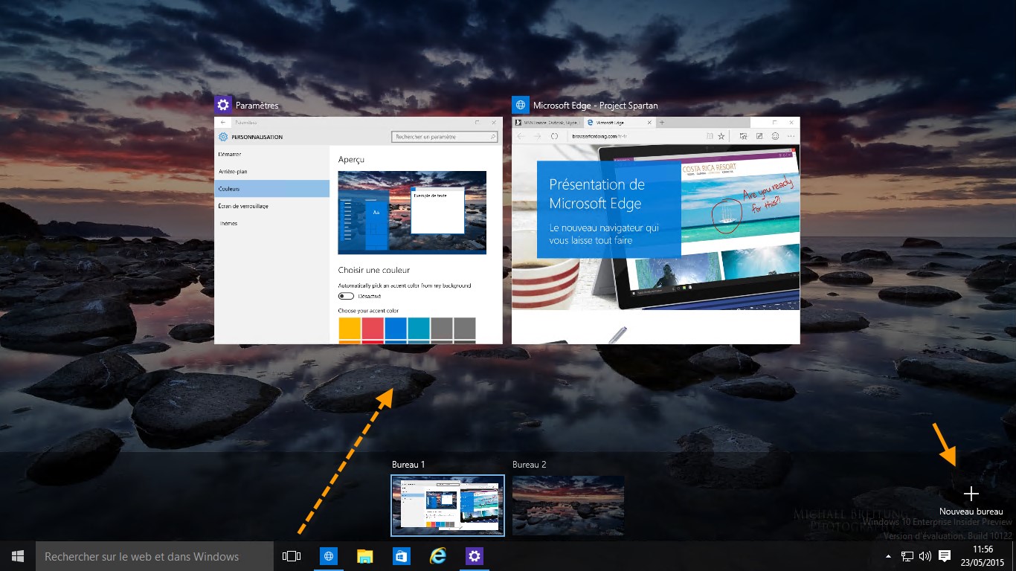Switch to the Bureau 1 desktop thumbnail

coord(448,506)
